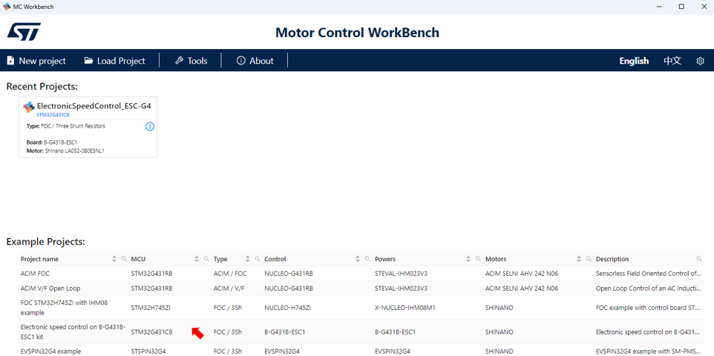Viewport: 714px width, 356px height.
Task: Search the Powers column
Action: tap(478, 259)
